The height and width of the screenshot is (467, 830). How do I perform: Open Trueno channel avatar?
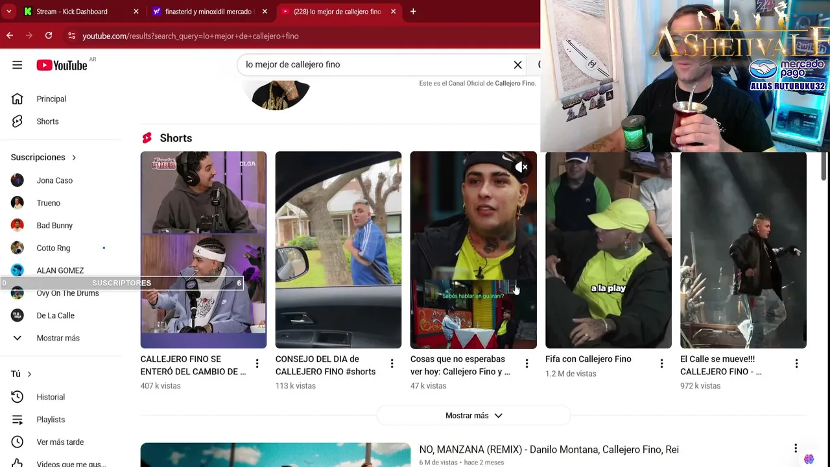tap(18, 203)
